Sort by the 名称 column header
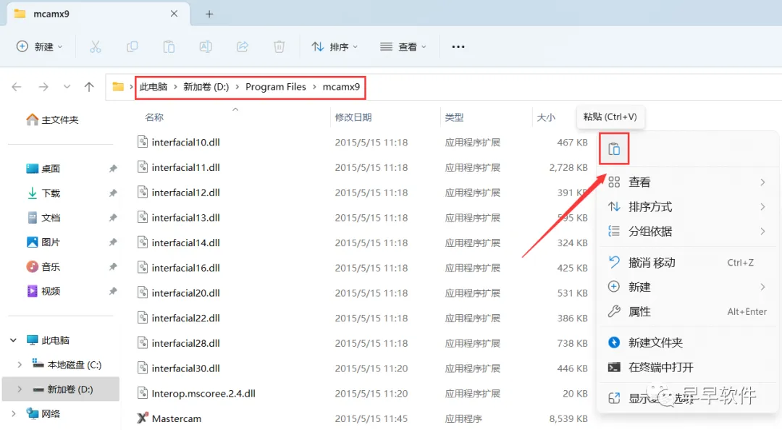Viewport: 782px width, 430px height. 154,117
